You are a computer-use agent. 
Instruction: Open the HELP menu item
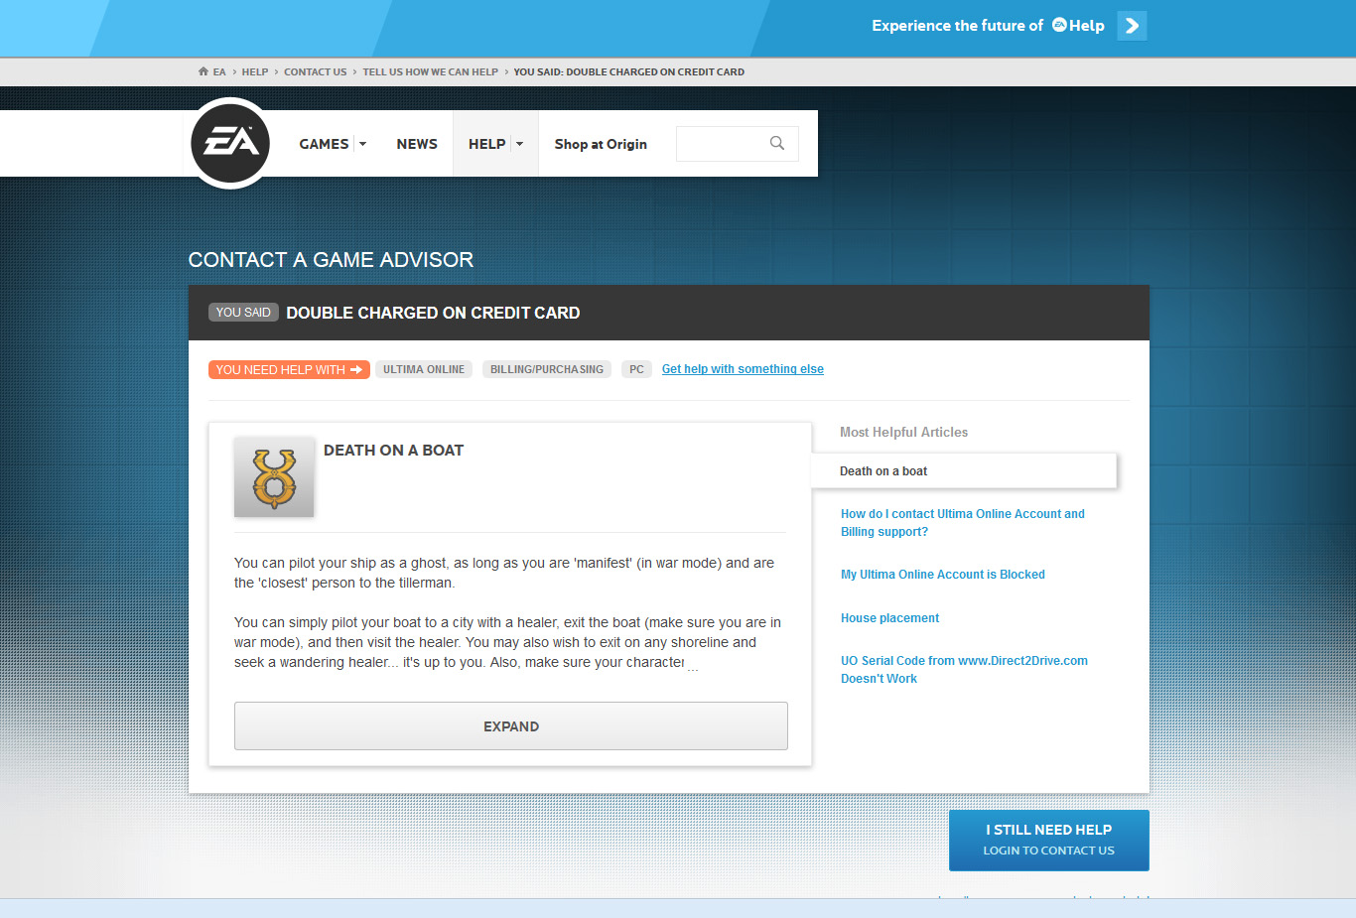486,144
